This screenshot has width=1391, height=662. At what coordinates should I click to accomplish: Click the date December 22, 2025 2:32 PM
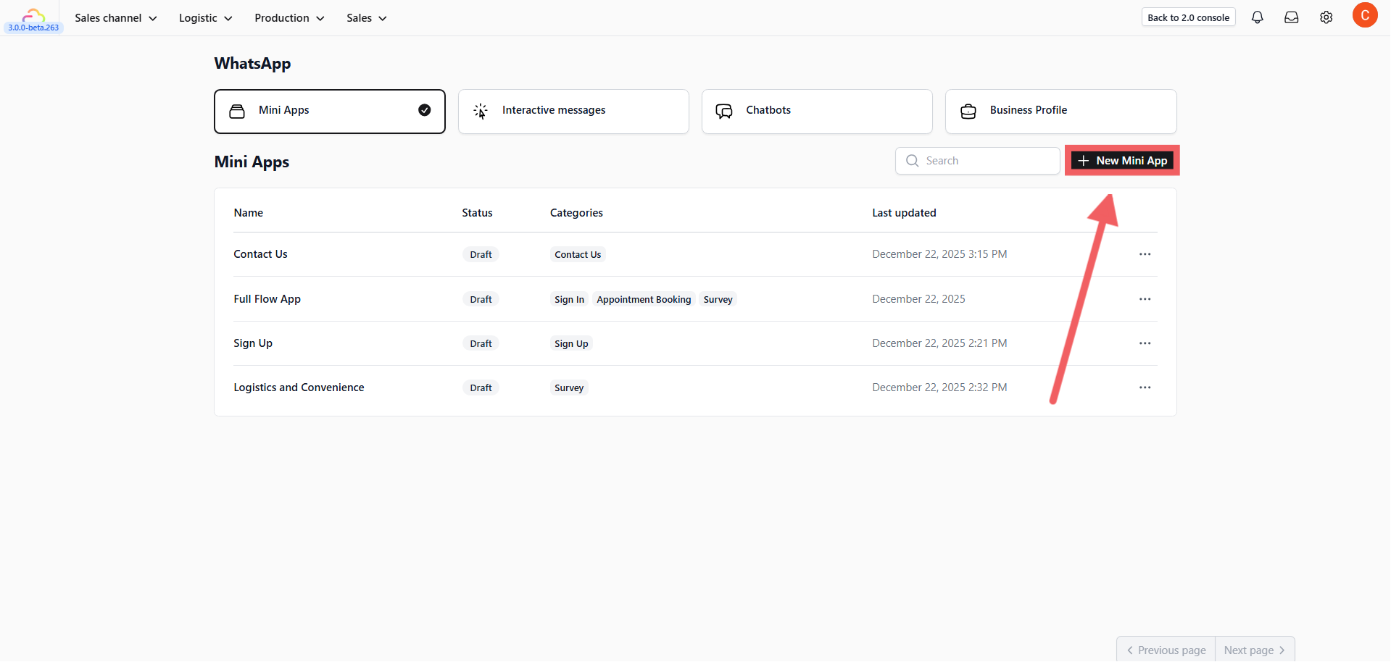point(939,387)
